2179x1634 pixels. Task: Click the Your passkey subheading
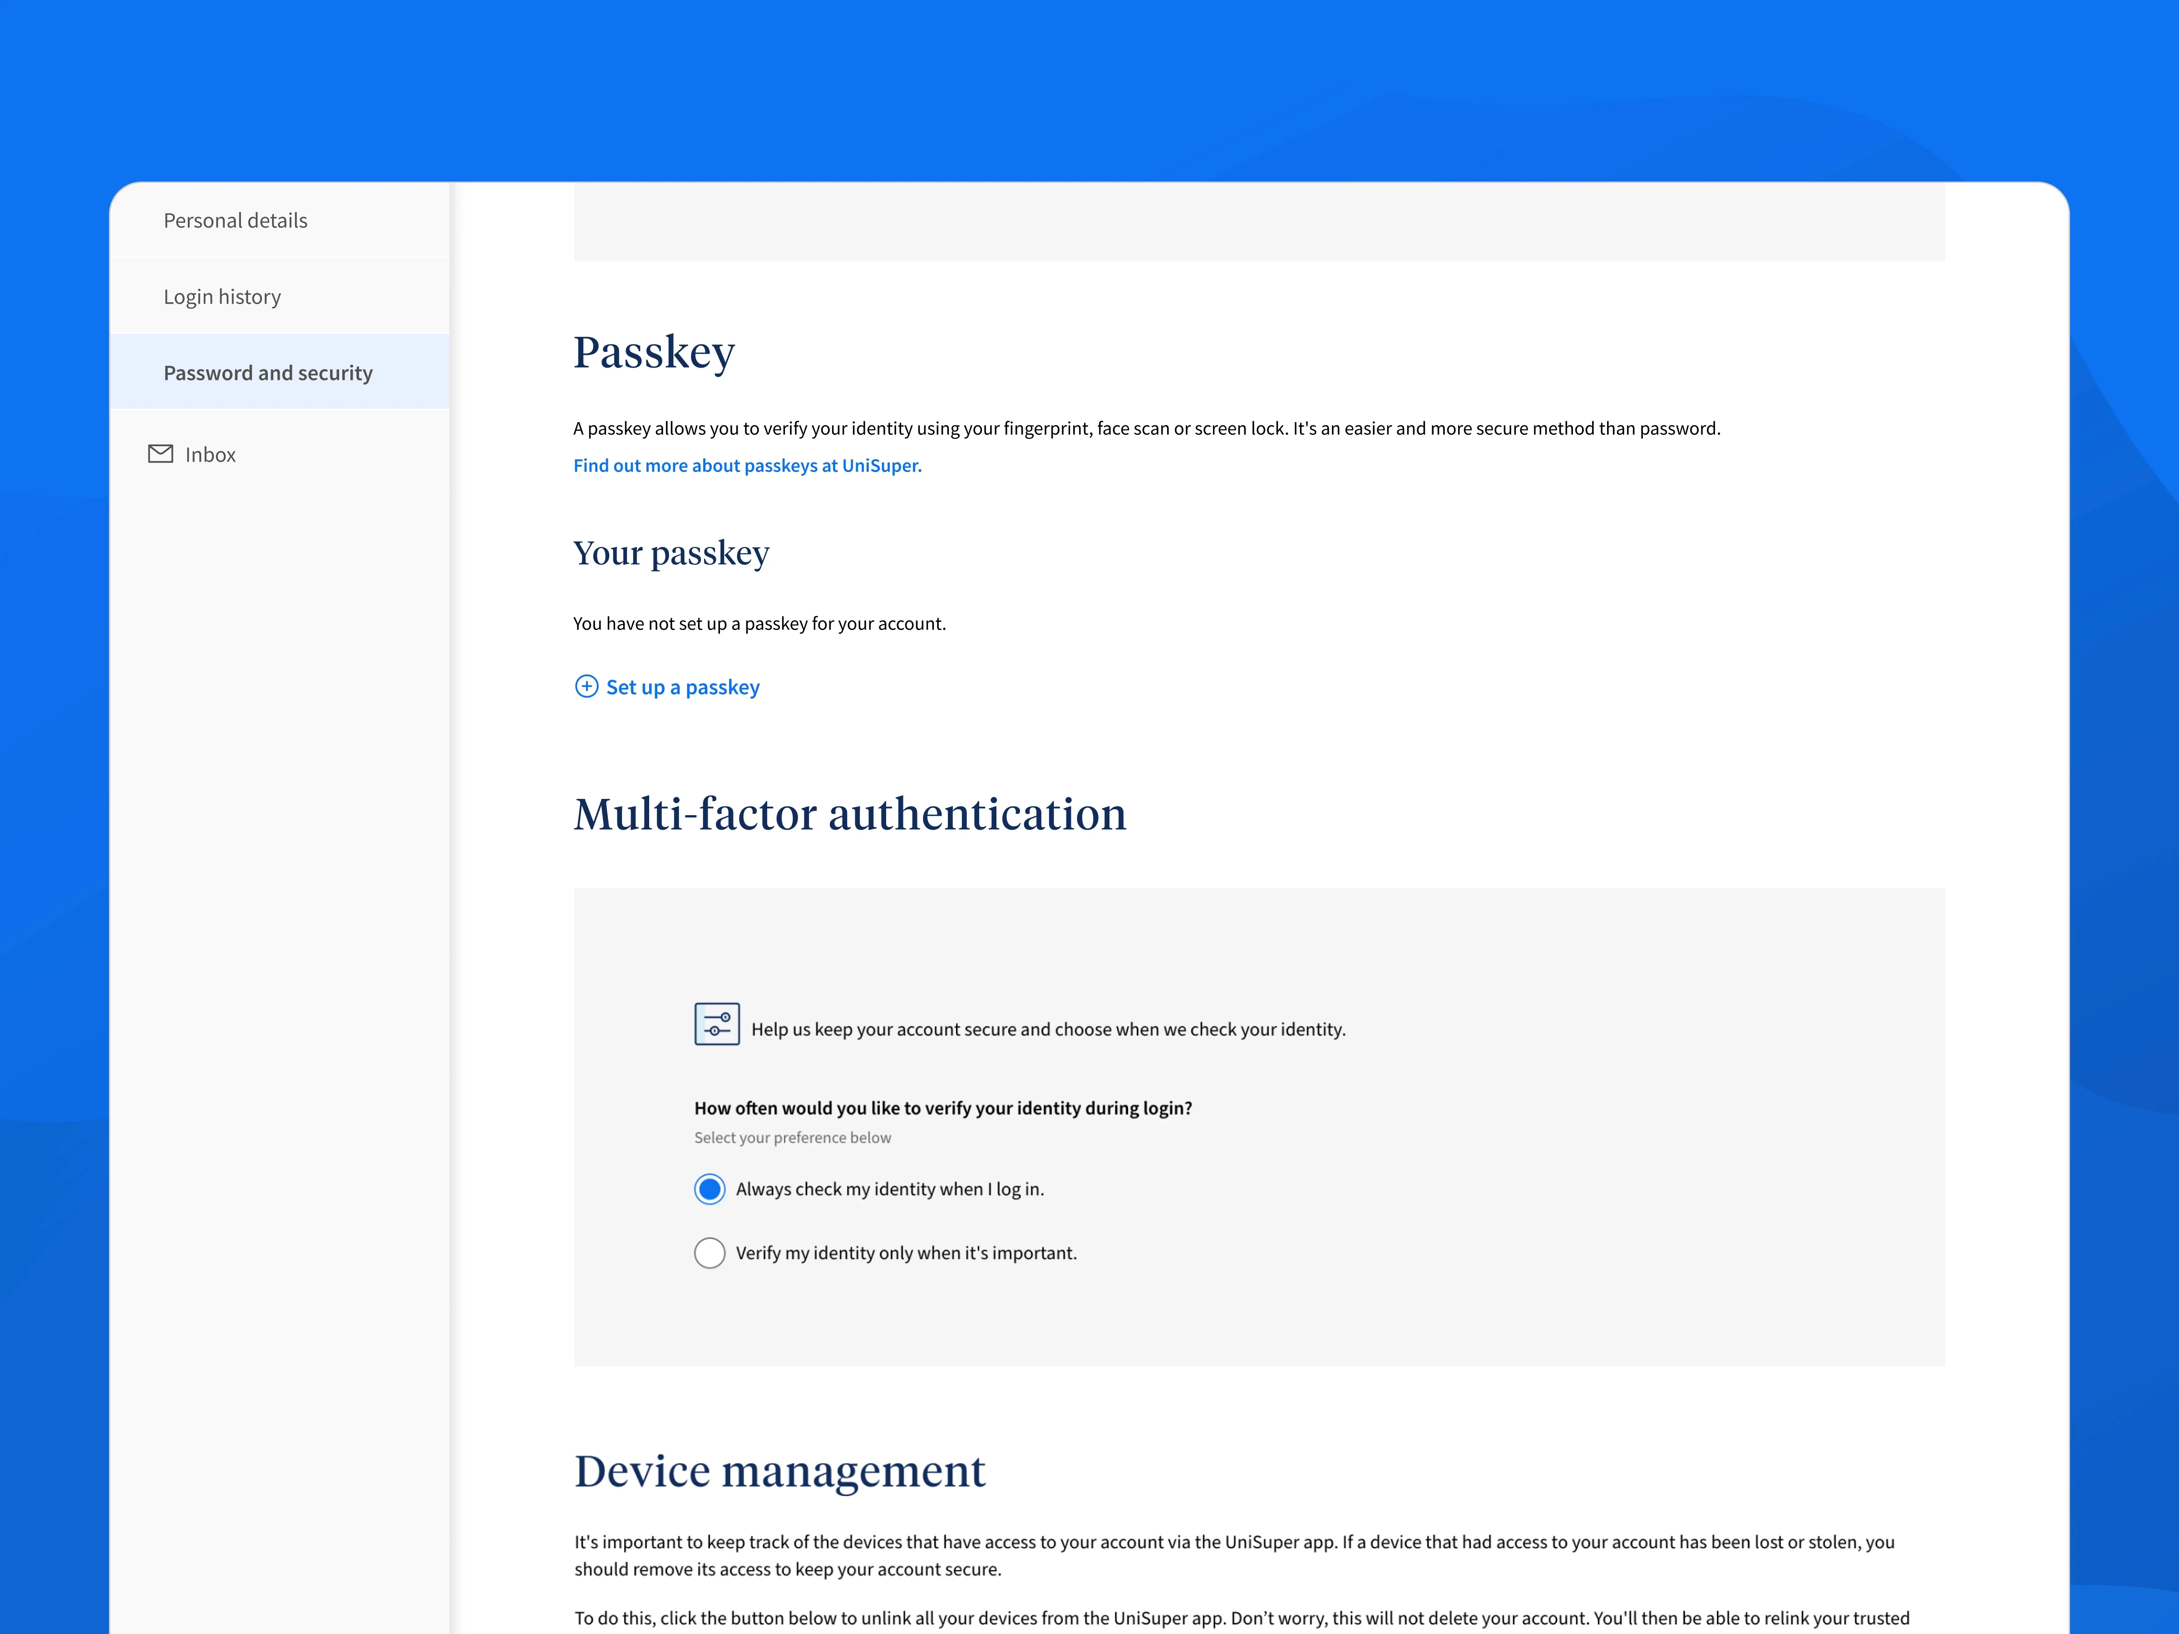point(672,554)
